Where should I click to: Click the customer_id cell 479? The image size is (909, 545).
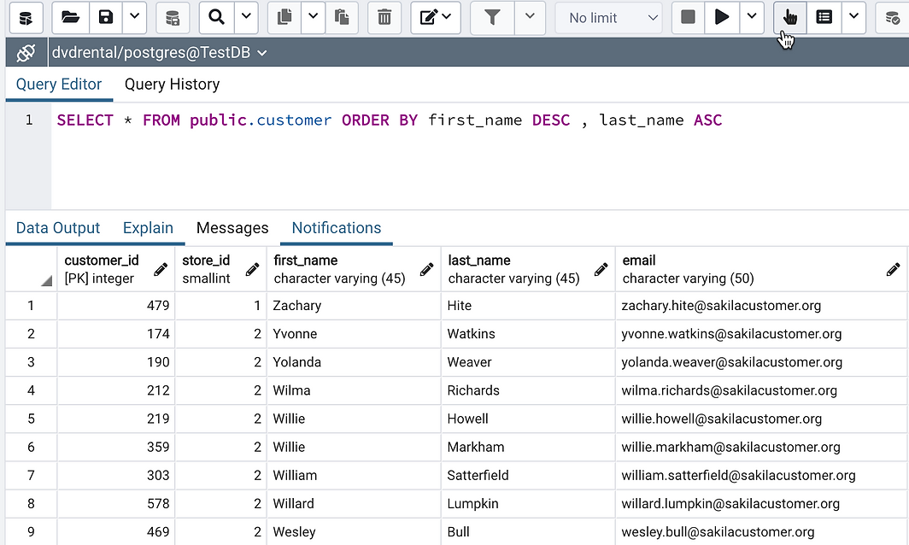[x=116, y=306]
